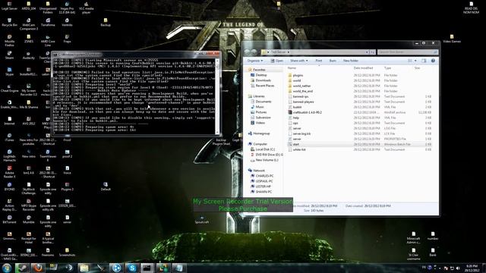Select the white-list text document
The image size is (486, 273).
point(299,149)
